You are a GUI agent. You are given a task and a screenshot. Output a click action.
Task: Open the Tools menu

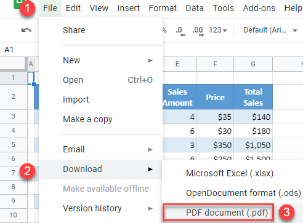click(224, 8)
